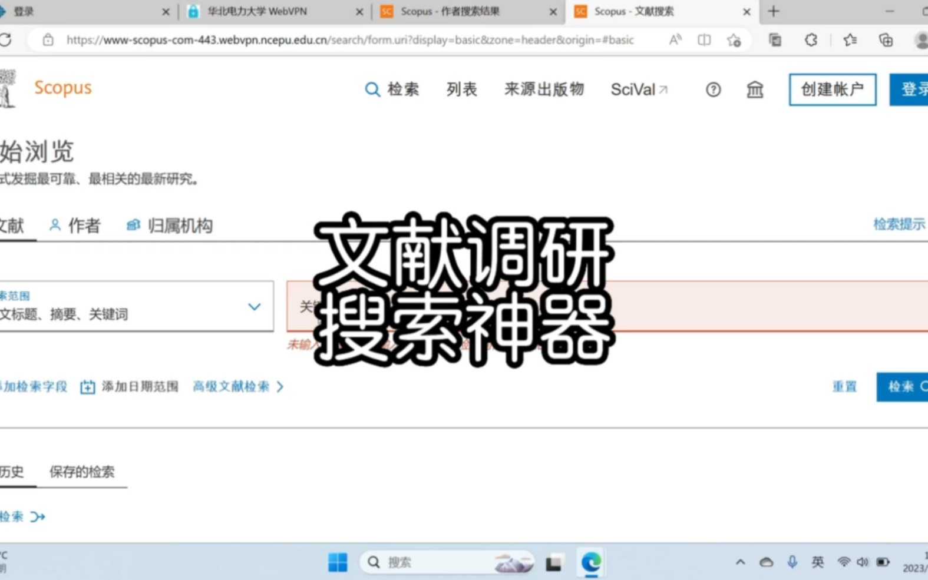
Task: Switch to the 保存的检索 tab
Action: (x=82, y=472)
